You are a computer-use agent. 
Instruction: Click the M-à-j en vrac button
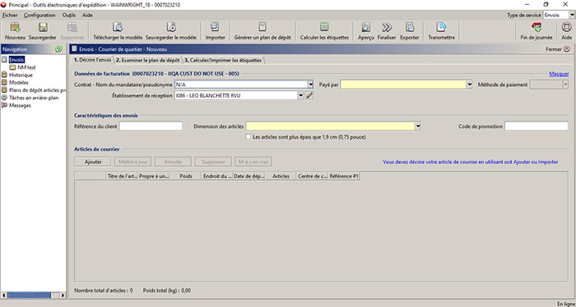[253, 162]
